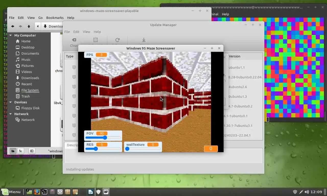The width and height of the screenshot is (327, 196).
Task: Open the File menu in file manager
Action: (11, 18)
